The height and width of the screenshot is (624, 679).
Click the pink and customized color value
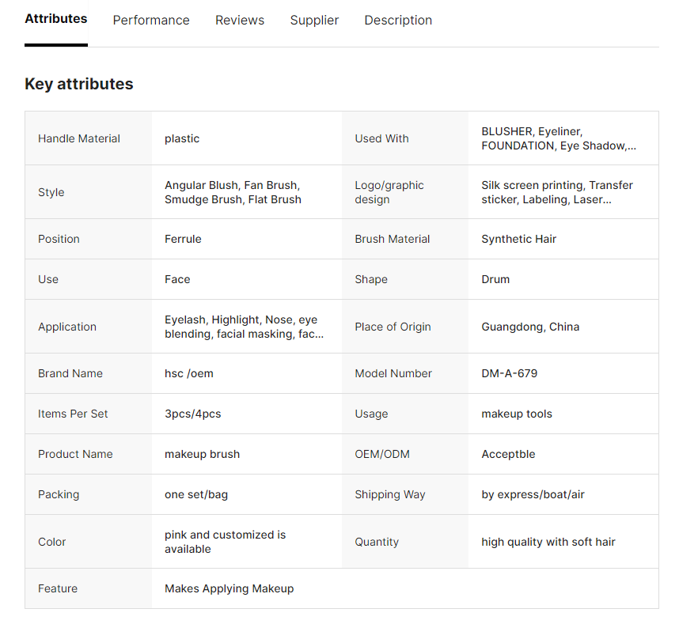[225, 542]
